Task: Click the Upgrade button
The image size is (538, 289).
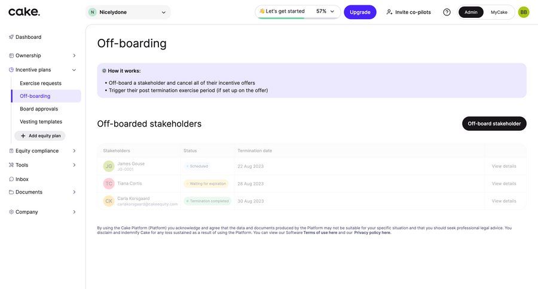Action: 360,12
